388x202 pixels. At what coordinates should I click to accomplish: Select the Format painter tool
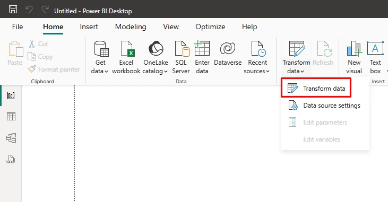point(54,69)
